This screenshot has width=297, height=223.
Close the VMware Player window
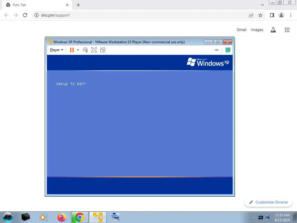[228, 42]
